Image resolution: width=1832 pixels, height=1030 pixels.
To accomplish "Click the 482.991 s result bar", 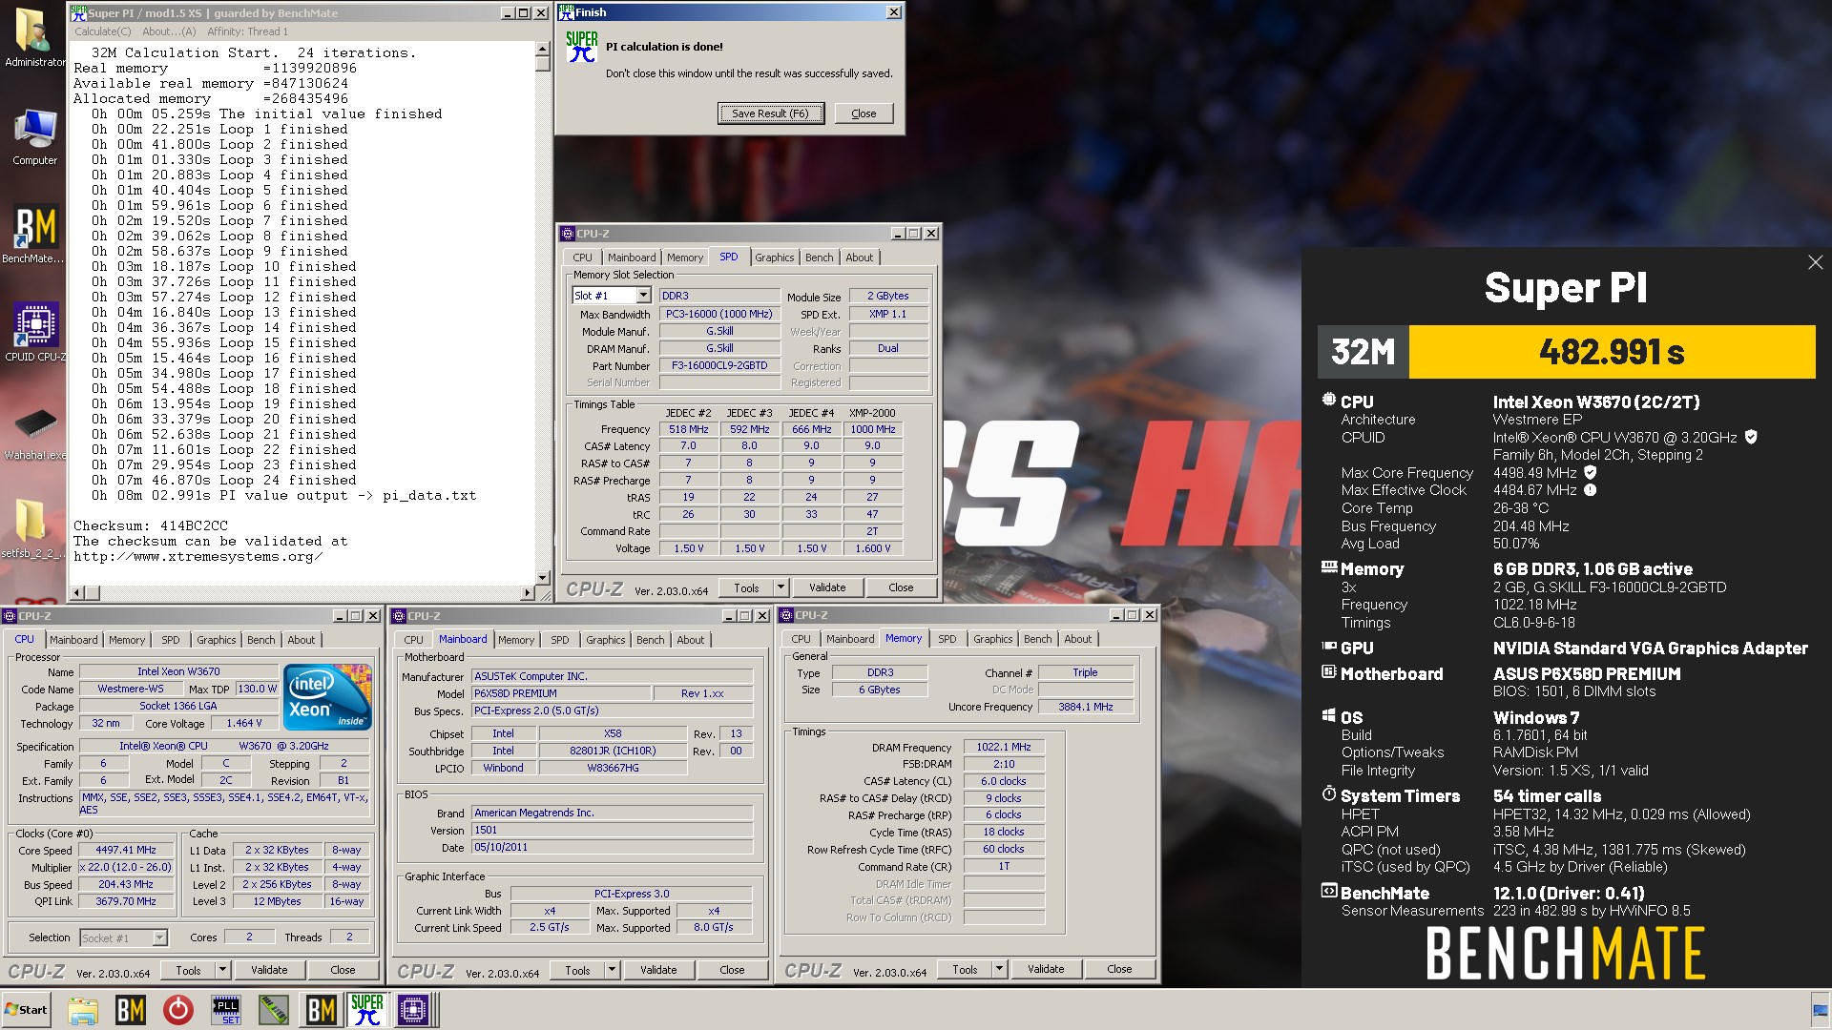I will 1612,352.
